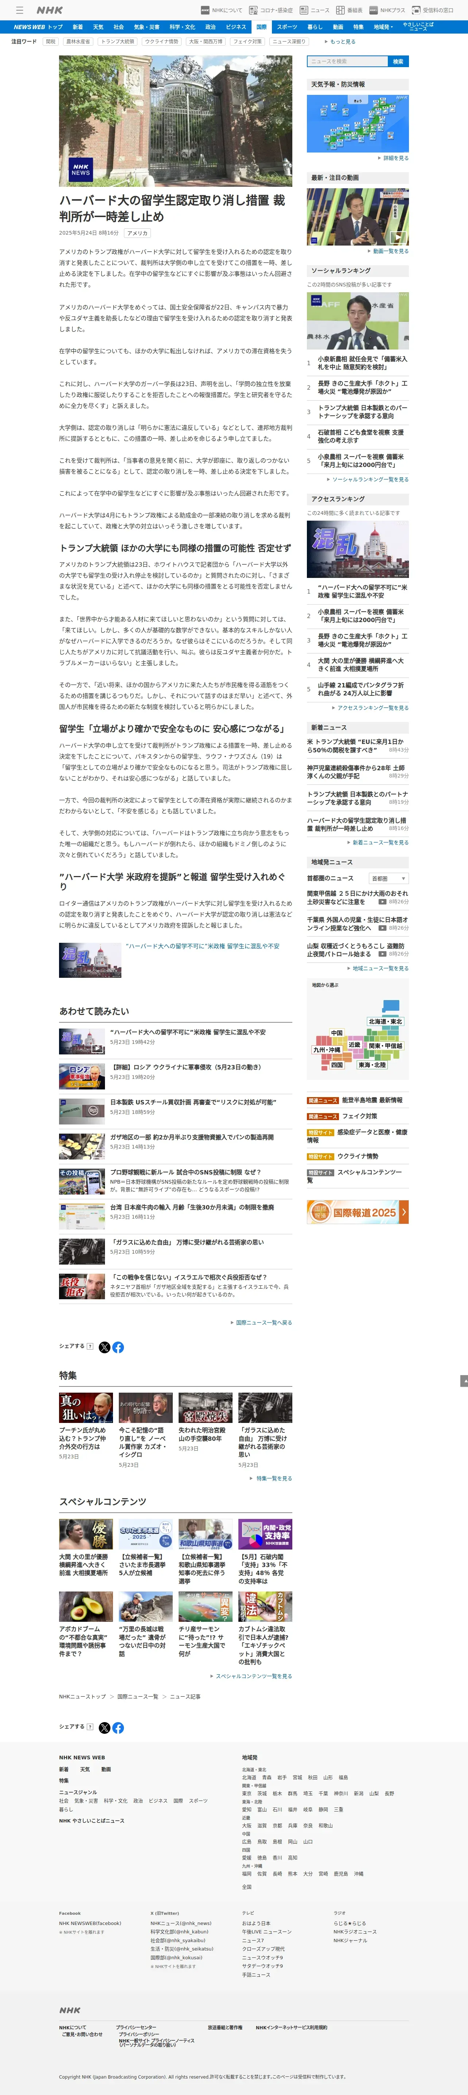This screenshot has width=468, height=2095.
Task: Click scroll-to-top arrow at right edge
Action: pyautogui.click(x=464, y=1381)
